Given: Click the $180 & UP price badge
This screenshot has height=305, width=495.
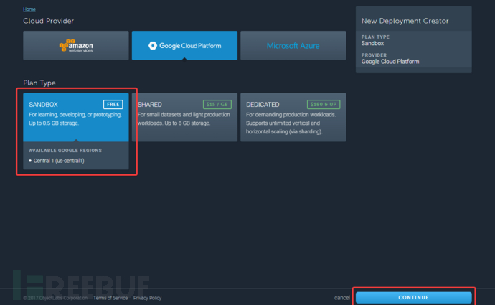Looking at the screenshot, I should click(324, 105).
